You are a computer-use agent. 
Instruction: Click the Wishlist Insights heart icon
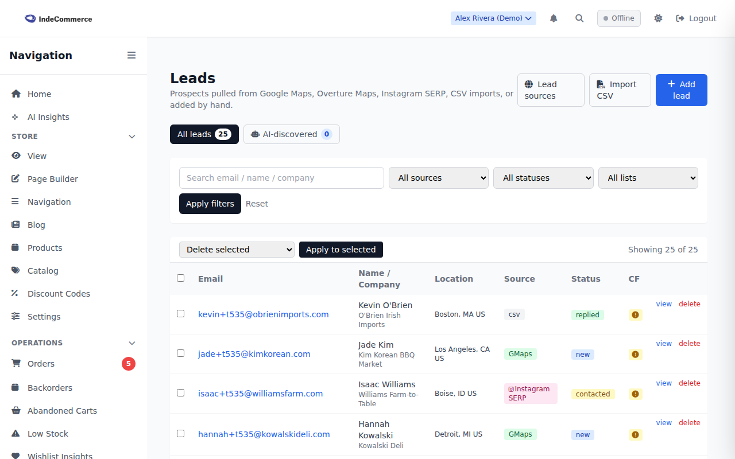(x=16, y=456)
